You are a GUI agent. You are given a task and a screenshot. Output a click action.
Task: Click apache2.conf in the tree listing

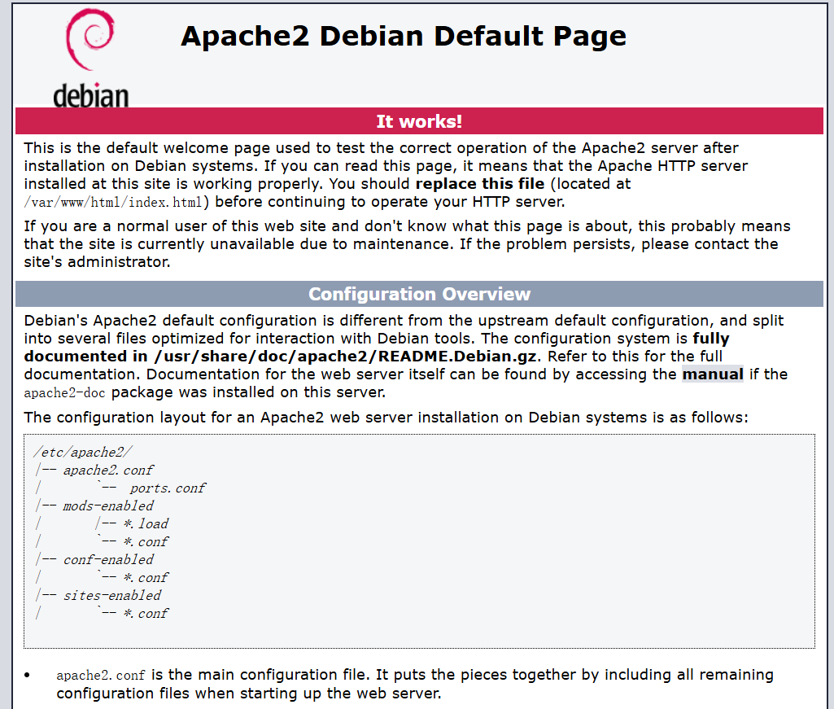(x=108, y=470)
